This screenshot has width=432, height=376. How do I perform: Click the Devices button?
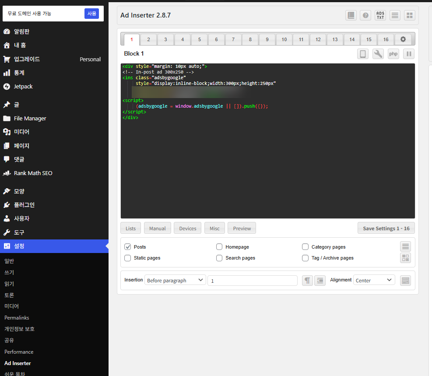[x=188, y=228]
